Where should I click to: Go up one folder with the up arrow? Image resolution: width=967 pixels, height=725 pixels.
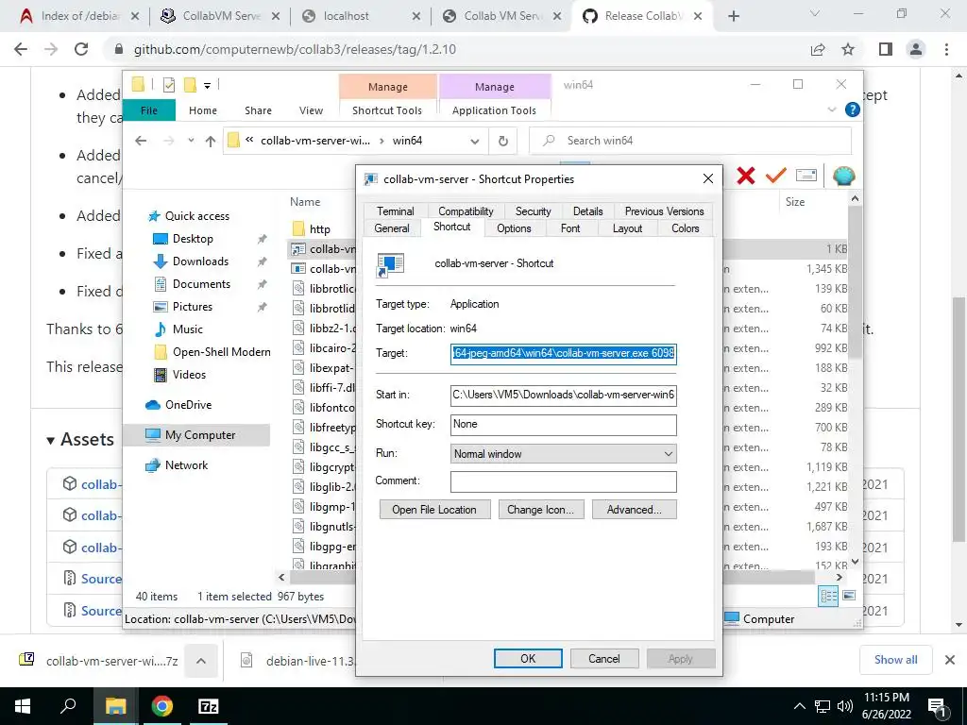point(211,142)
